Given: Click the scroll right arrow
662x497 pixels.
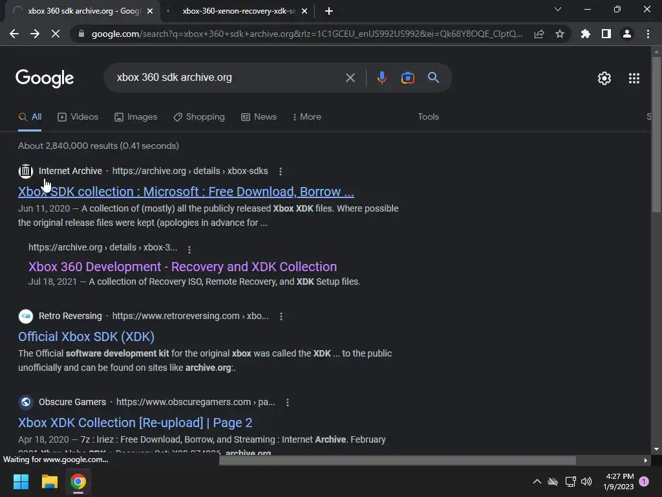Looking at the screenshot, I should pos(645,460).
